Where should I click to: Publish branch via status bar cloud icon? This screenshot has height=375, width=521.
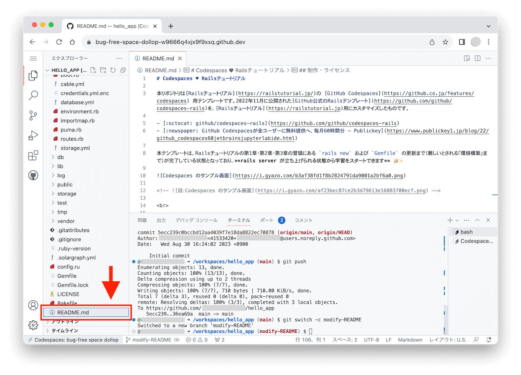(177, 340)
